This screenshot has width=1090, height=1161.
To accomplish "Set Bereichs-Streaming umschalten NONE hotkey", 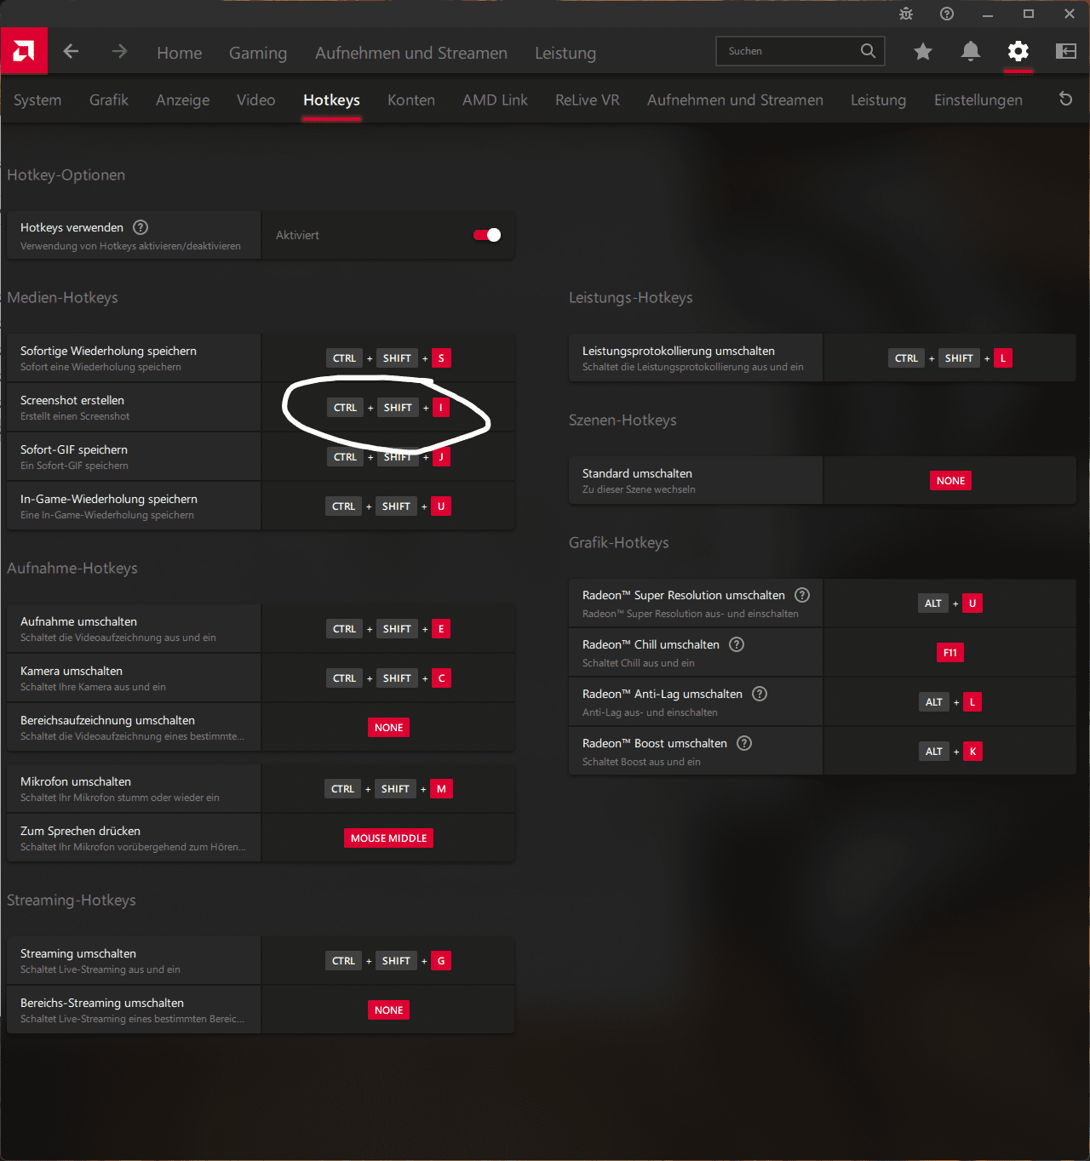I will [389, 1010].
